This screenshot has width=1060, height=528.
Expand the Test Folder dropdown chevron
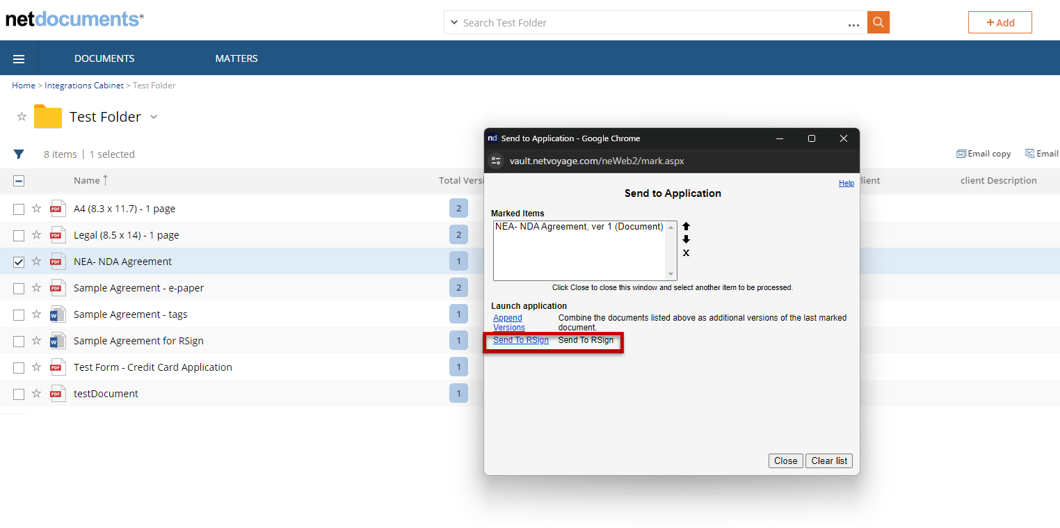(x=154, y=117)
